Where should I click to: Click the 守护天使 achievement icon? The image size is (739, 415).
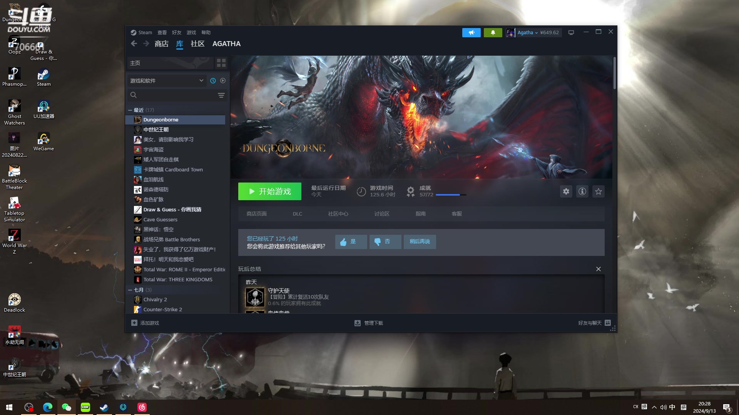click(255, 297)
